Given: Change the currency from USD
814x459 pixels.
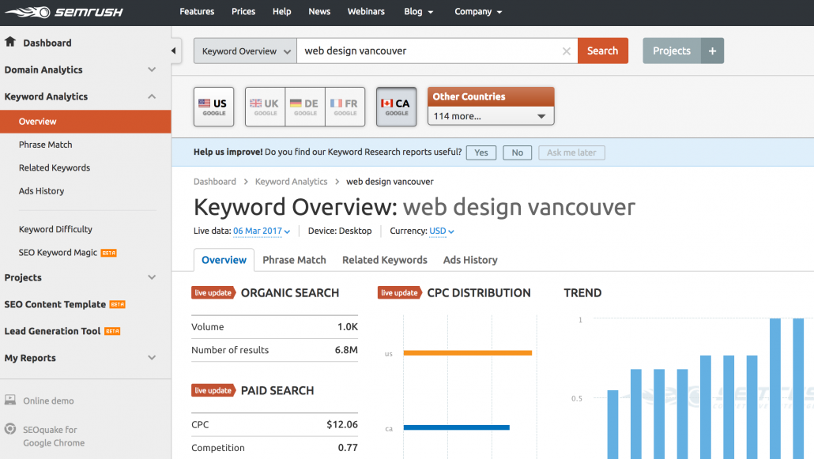Looking at the screenshot, I should coord(442,231).
